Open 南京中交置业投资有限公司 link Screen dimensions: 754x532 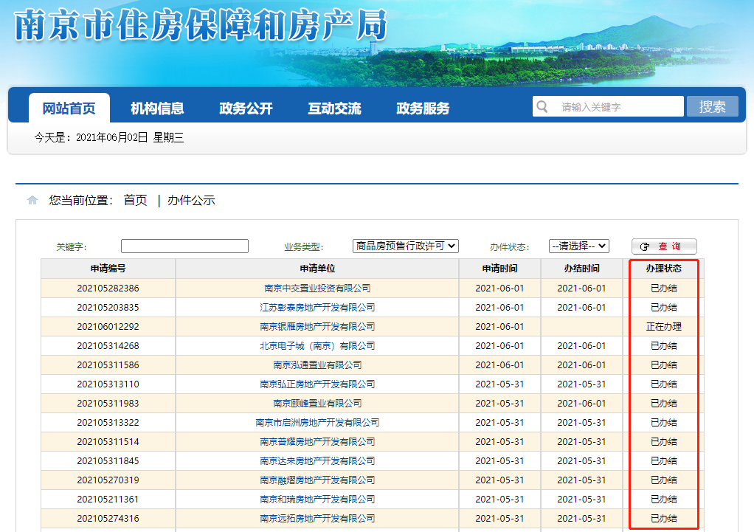pos(317,289)
